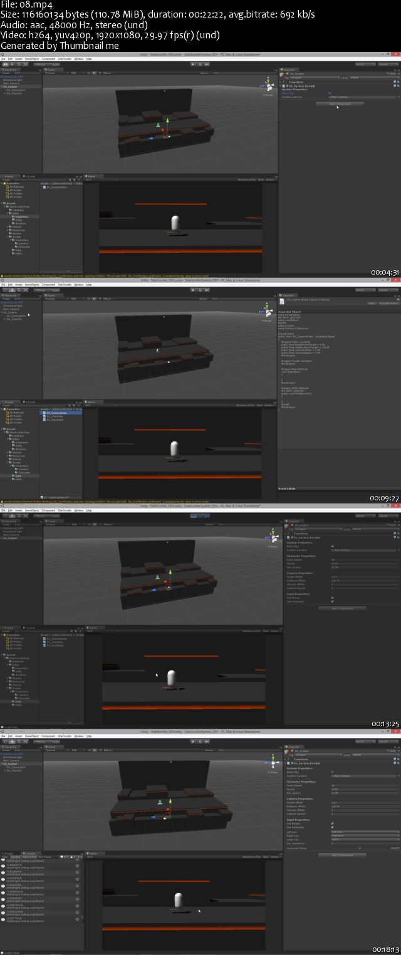The image size is (401, 955).
Task: Click Local toggle in the 00:18:13 frame
Action: 54,741
